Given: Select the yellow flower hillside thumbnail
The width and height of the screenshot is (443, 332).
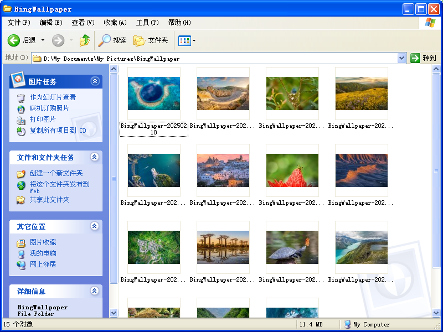Looking at the screenshot, I should pyautogui.click(x=362, y=94).
